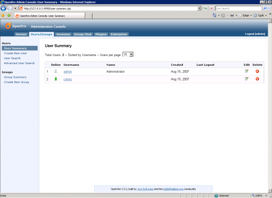The width and height of the screenshot is (272, 198).
Task: Expand the address bar history dropdown
Action: pyautogui.click(x=199, y=8)
